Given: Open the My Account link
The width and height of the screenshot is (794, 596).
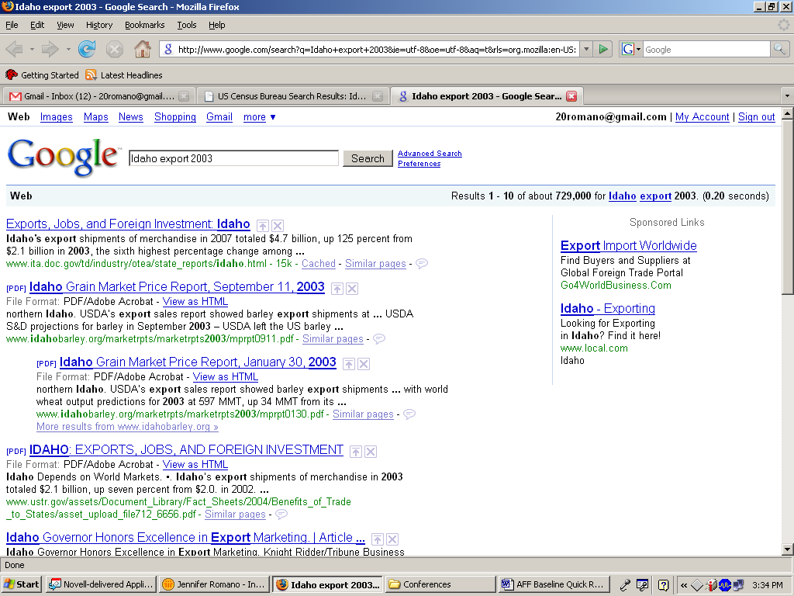Looking at the screenshot, I should tap(702, 117).
